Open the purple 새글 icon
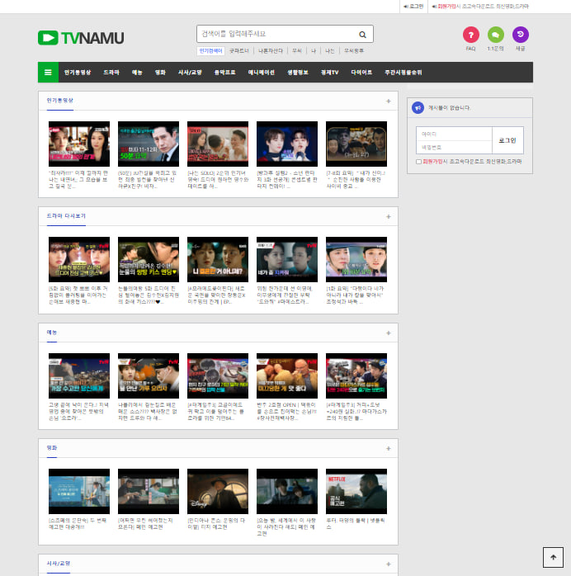The height and width of the screenshot is (576, 571). point(521,35)
